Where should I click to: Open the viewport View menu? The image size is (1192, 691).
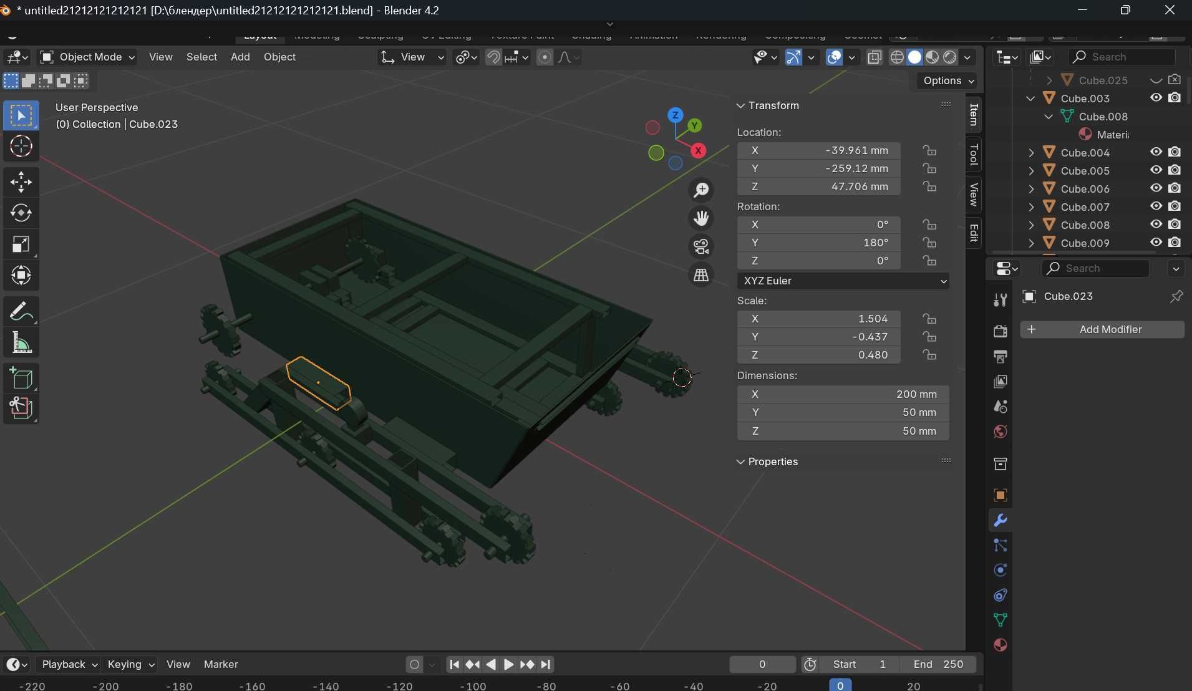click(161, 57)
